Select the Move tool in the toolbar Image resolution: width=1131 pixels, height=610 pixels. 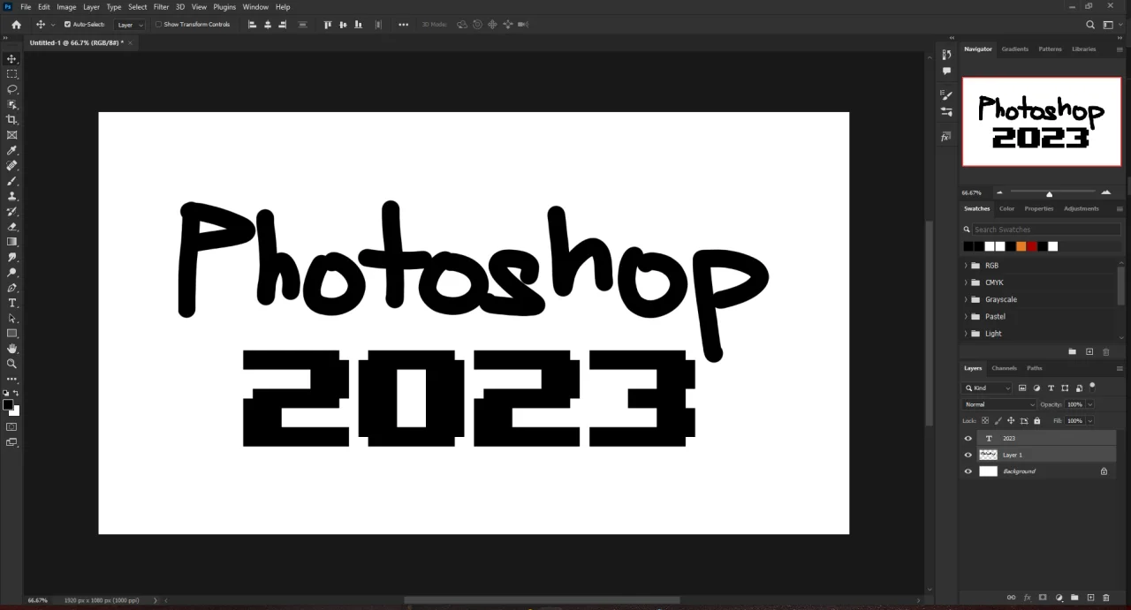pos(11,58)
